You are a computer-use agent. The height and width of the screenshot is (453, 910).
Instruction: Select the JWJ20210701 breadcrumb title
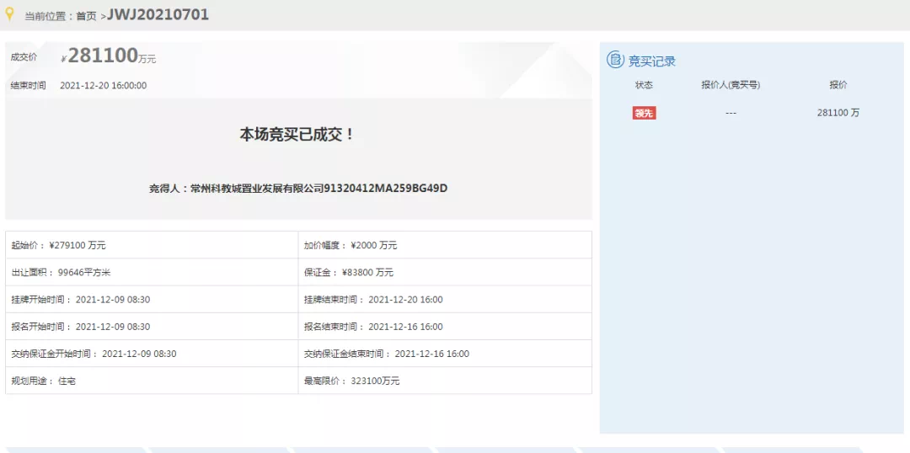[158, 15]
